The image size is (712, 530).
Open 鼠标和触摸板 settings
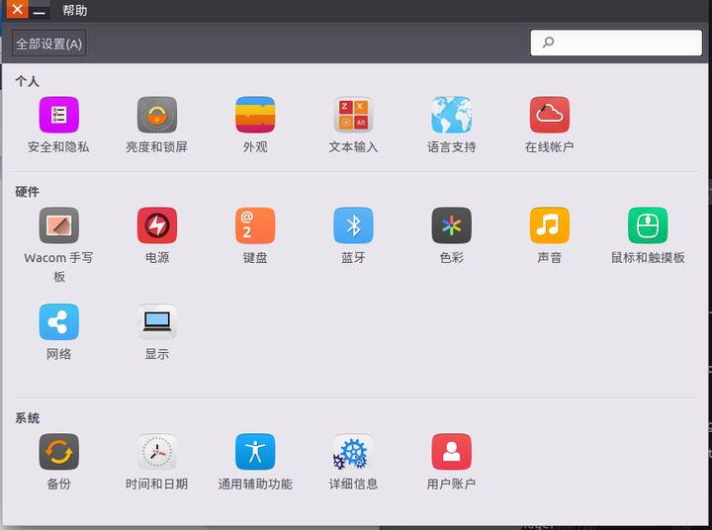(x=648, y=225)
